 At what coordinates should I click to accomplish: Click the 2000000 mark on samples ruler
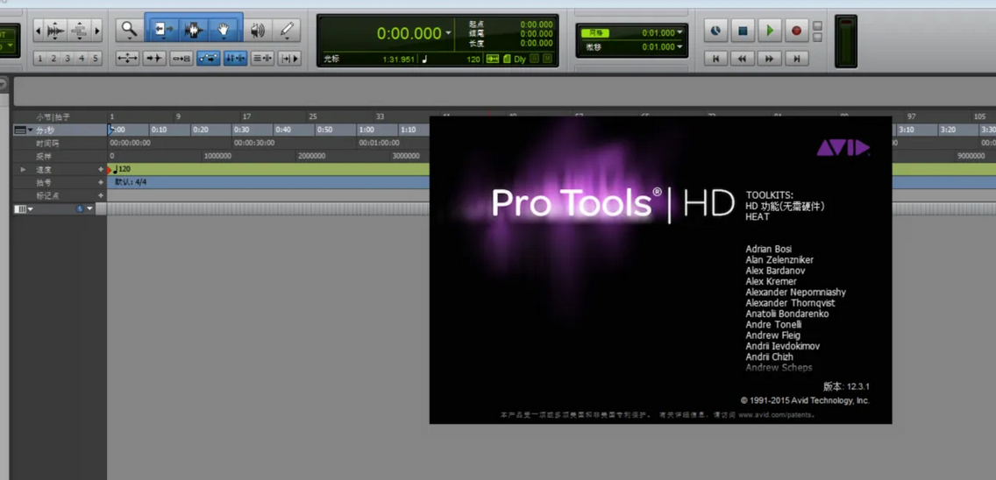click(x=311, y=156)
